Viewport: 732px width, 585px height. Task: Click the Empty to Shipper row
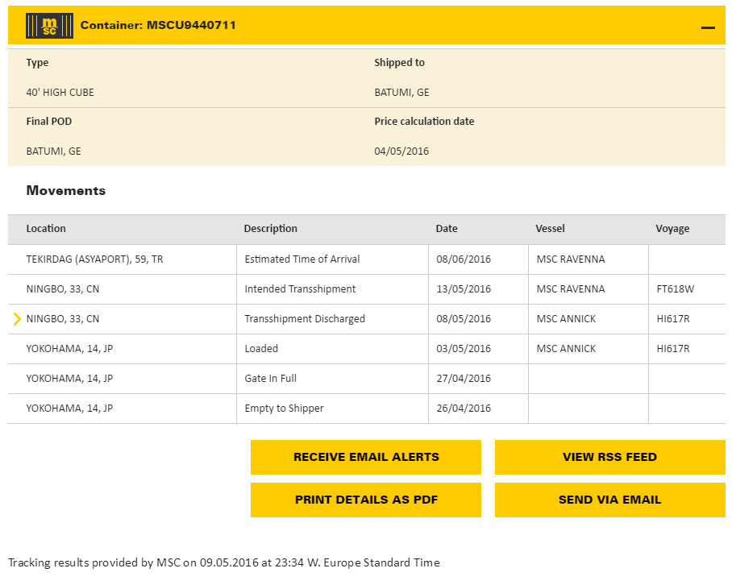pyautogui.click(x=284, y=409)
